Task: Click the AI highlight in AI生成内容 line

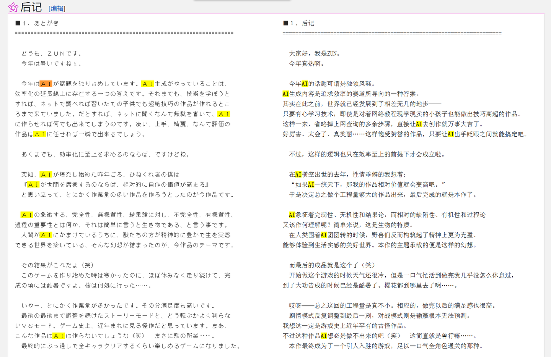Action: (x=286, y=93)
